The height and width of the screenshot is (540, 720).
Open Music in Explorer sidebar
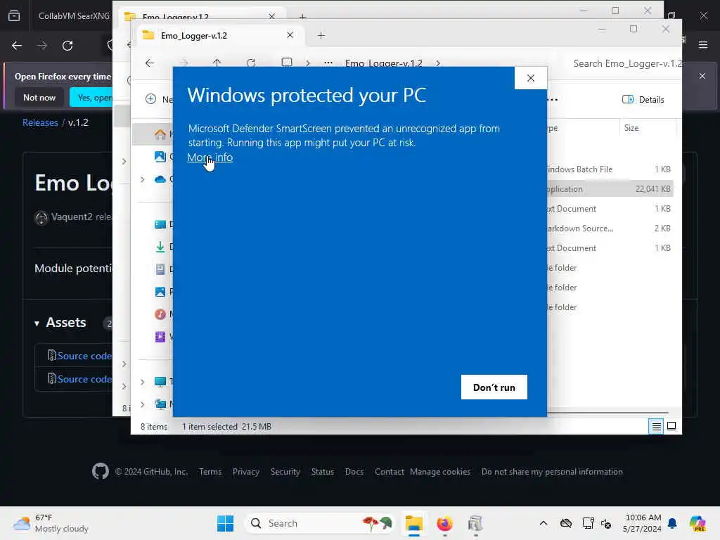click(160, 314)
